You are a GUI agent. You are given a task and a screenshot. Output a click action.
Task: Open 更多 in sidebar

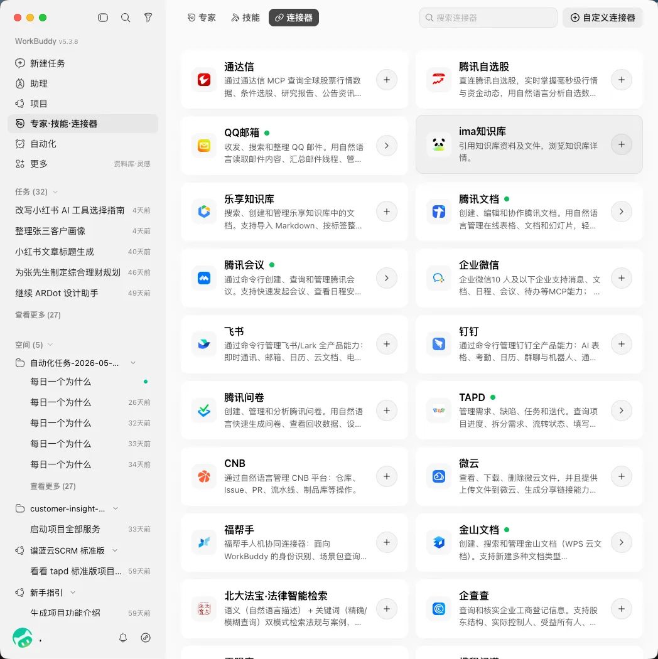[83, 164]
